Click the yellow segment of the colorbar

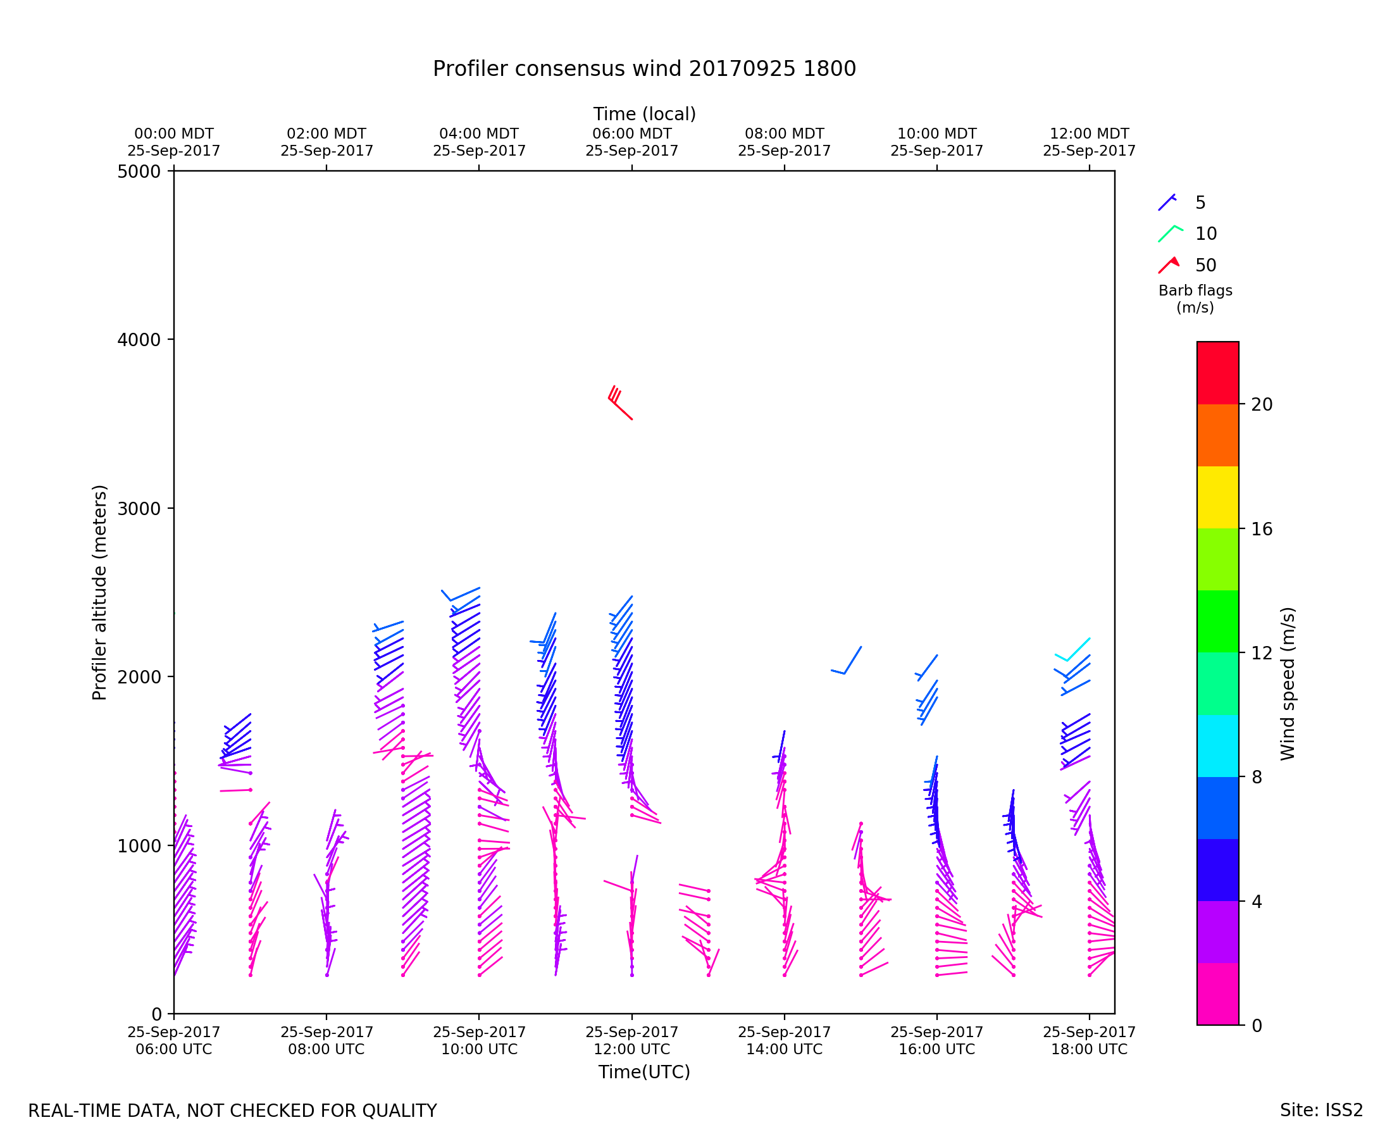pyautogui.click(x=1217, y=497)
